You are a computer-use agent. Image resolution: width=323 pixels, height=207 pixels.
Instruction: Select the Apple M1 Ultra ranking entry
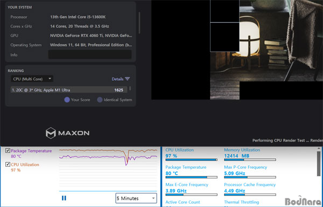point(69,90)
